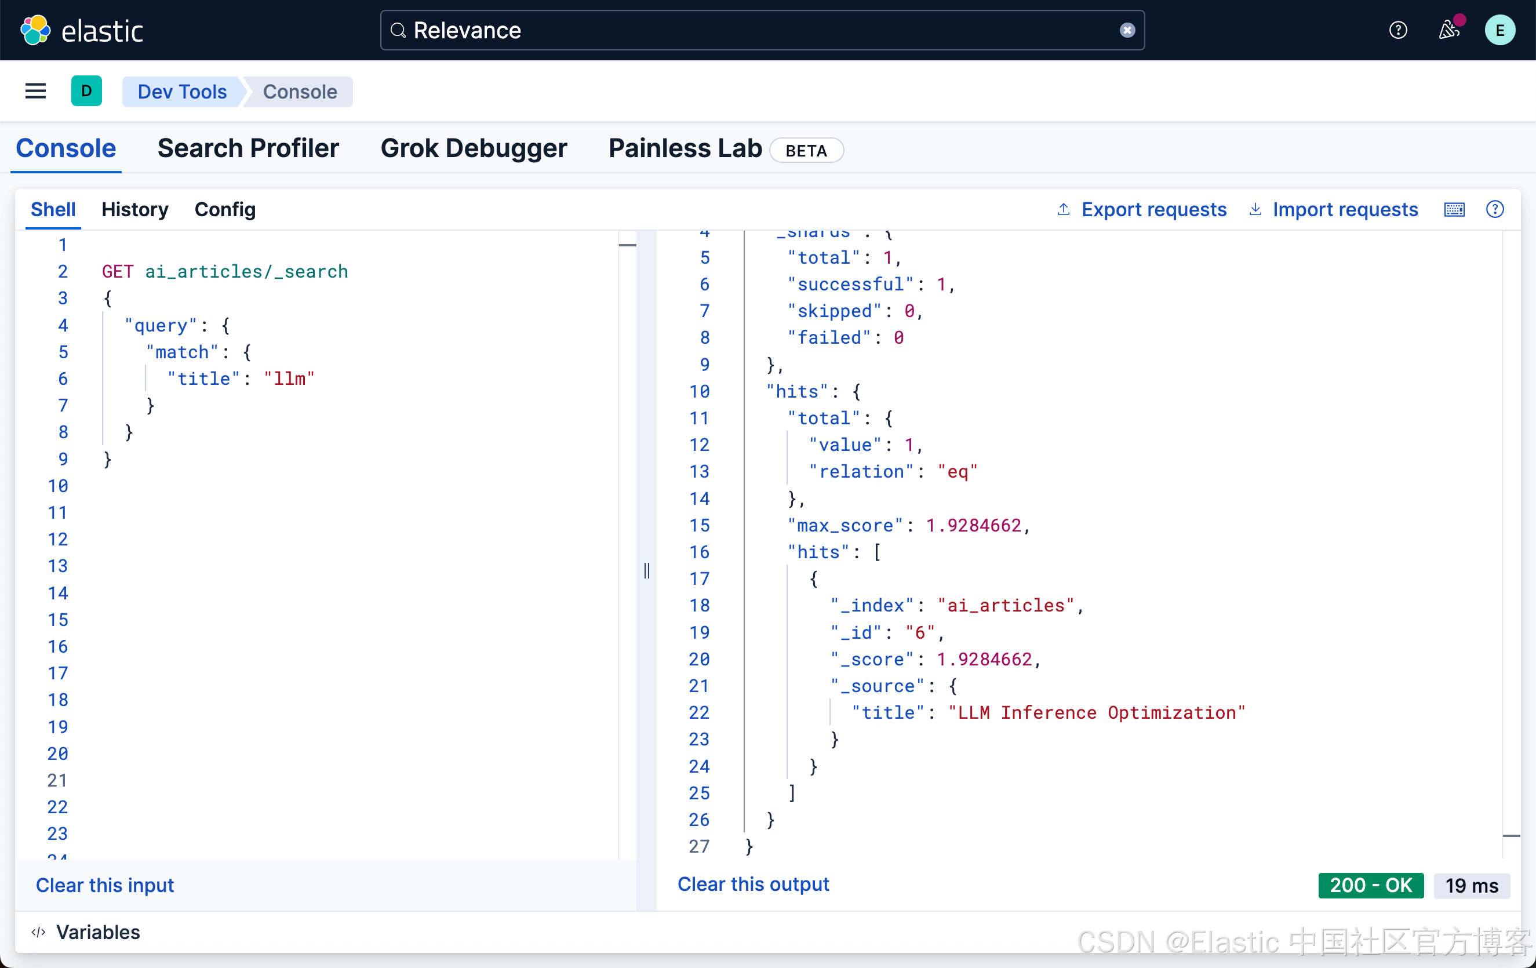1536x968 pixels.
Task: Click the Dev Tools breadcrumb
Action: coord(182,91)
